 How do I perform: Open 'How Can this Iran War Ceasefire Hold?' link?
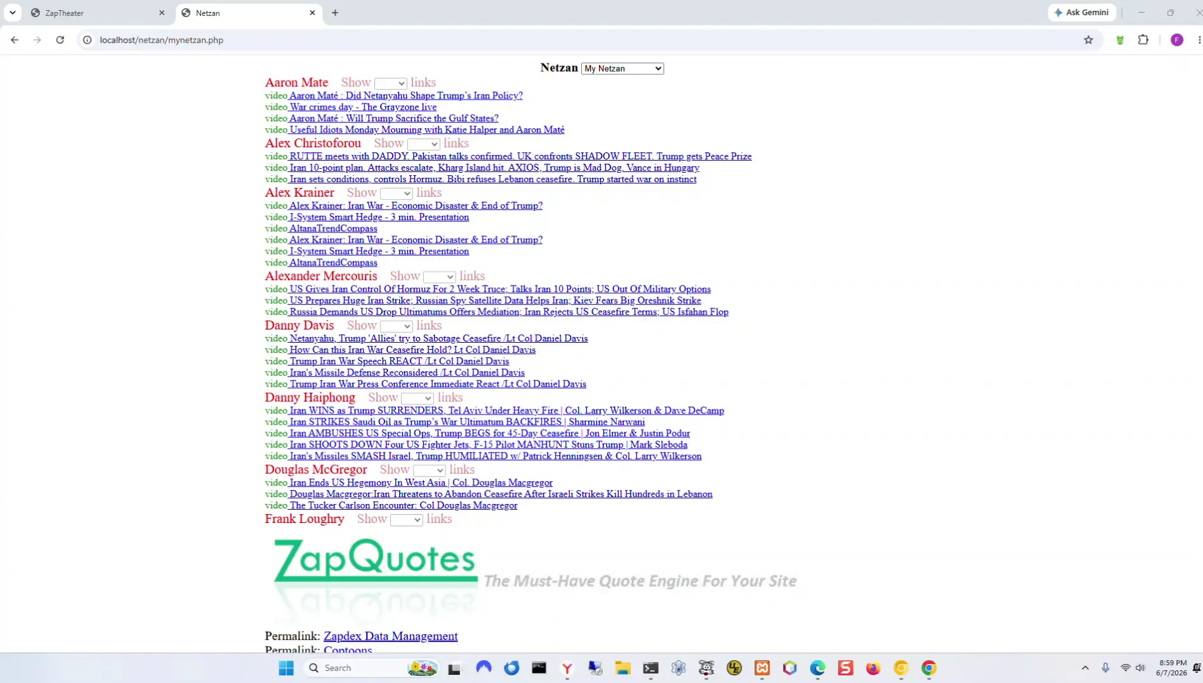click(412, 350)
